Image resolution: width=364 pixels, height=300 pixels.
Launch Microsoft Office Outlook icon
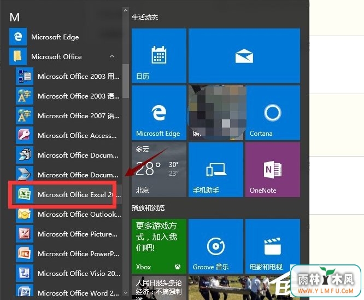pos(25,214)
